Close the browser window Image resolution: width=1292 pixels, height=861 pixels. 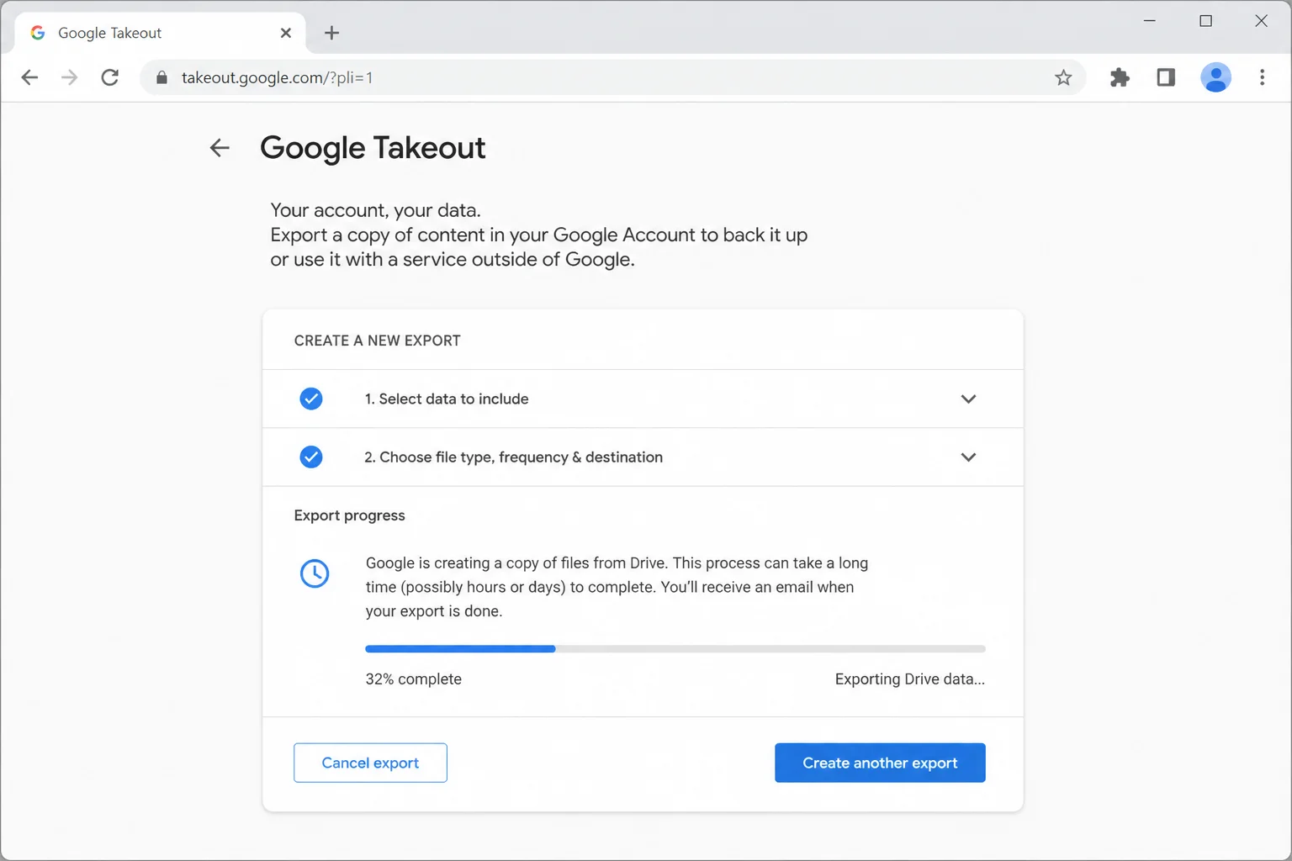[x=1261, y=21]
